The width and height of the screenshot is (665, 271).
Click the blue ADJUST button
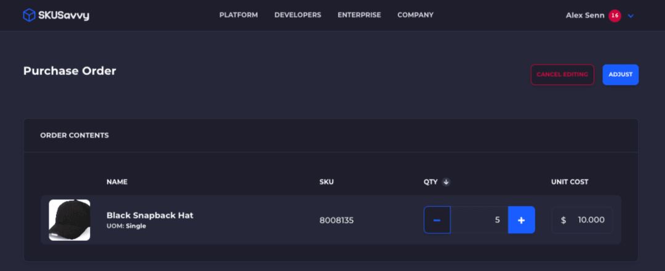(621, 74)
